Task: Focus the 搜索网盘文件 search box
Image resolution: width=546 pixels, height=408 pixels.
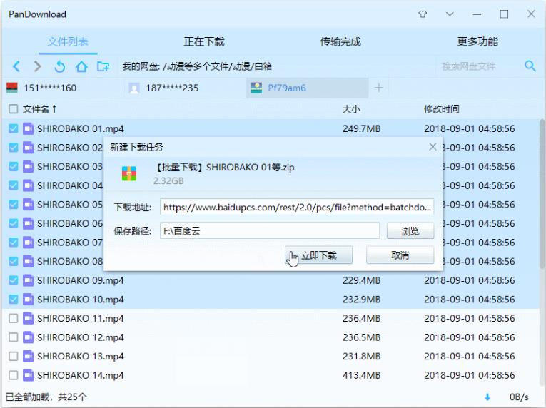Action: pos(478,66)
